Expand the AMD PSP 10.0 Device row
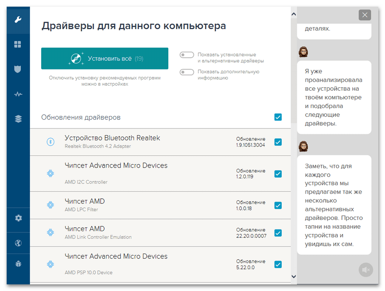Viewport: 385px width, 291px height. point(116,256)
